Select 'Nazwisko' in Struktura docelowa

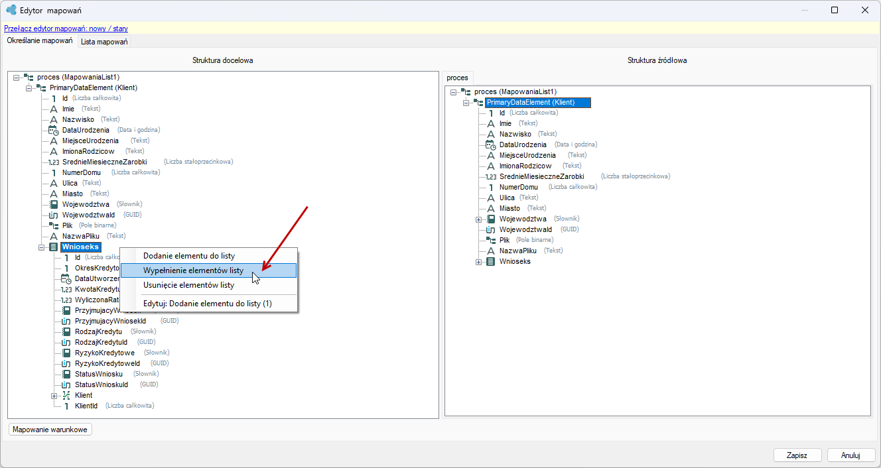click(78, 119)
